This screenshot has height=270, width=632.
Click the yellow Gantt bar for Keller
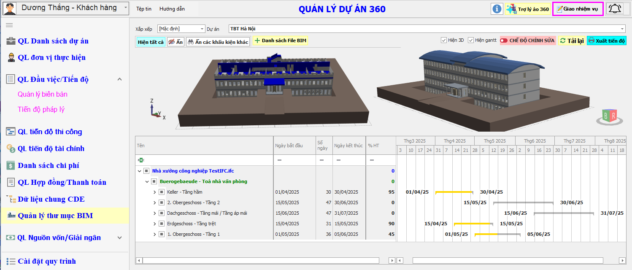[454, 192]
